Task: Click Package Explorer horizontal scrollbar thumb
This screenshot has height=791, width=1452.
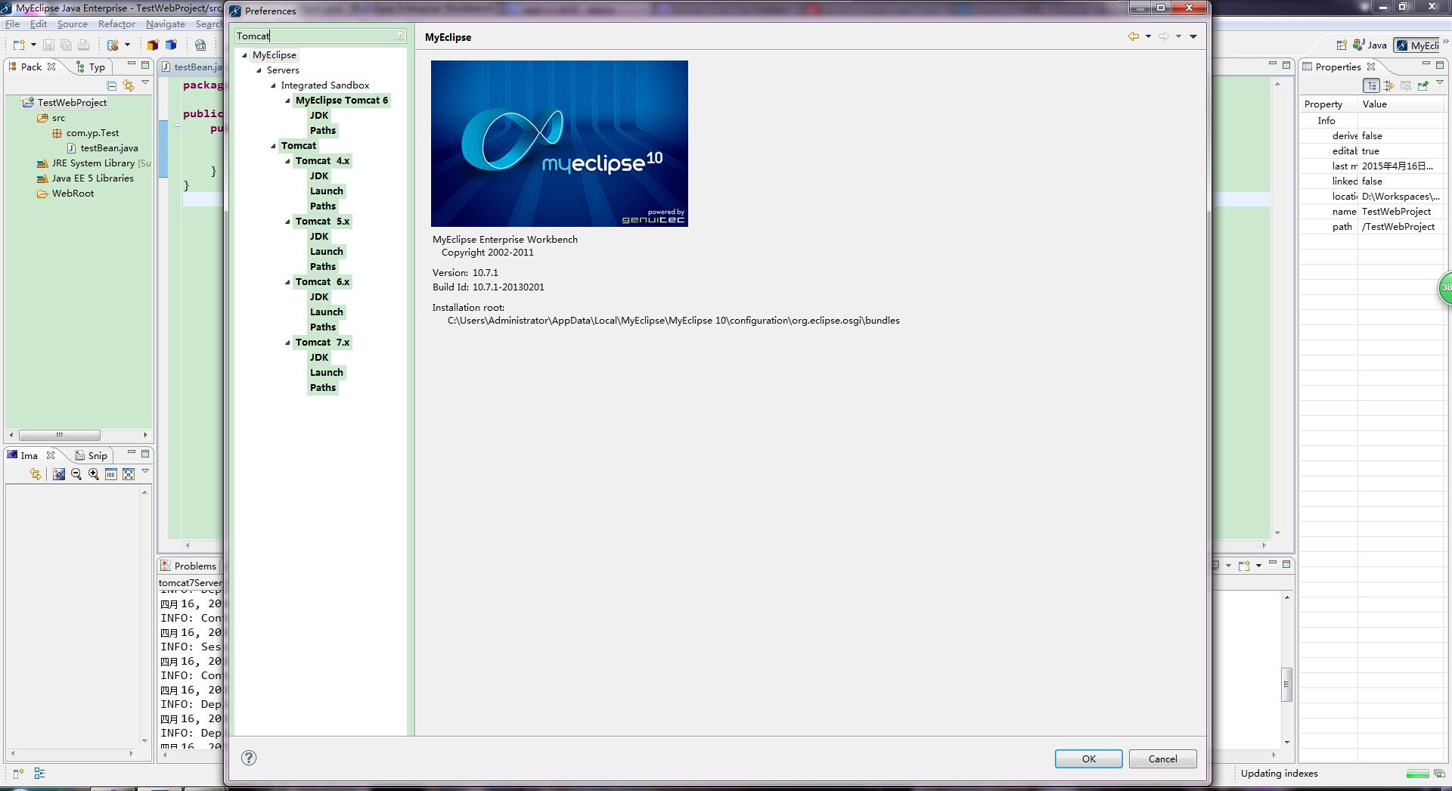Action: 60,436
